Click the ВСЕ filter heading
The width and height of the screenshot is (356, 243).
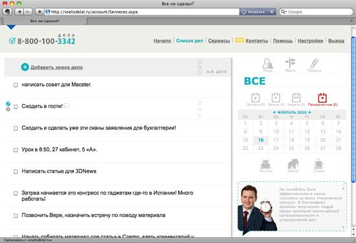[x=254, y=81]
